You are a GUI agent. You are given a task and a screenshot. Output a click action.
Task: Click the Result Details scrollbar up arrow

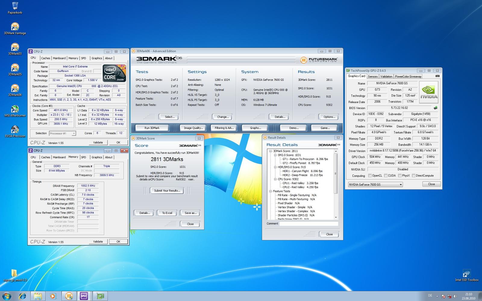[336, 151]
